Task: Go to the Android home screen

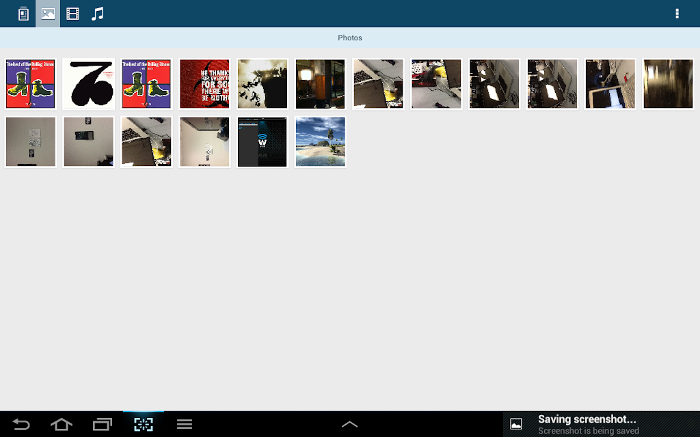Action: [x=62, y=424]
